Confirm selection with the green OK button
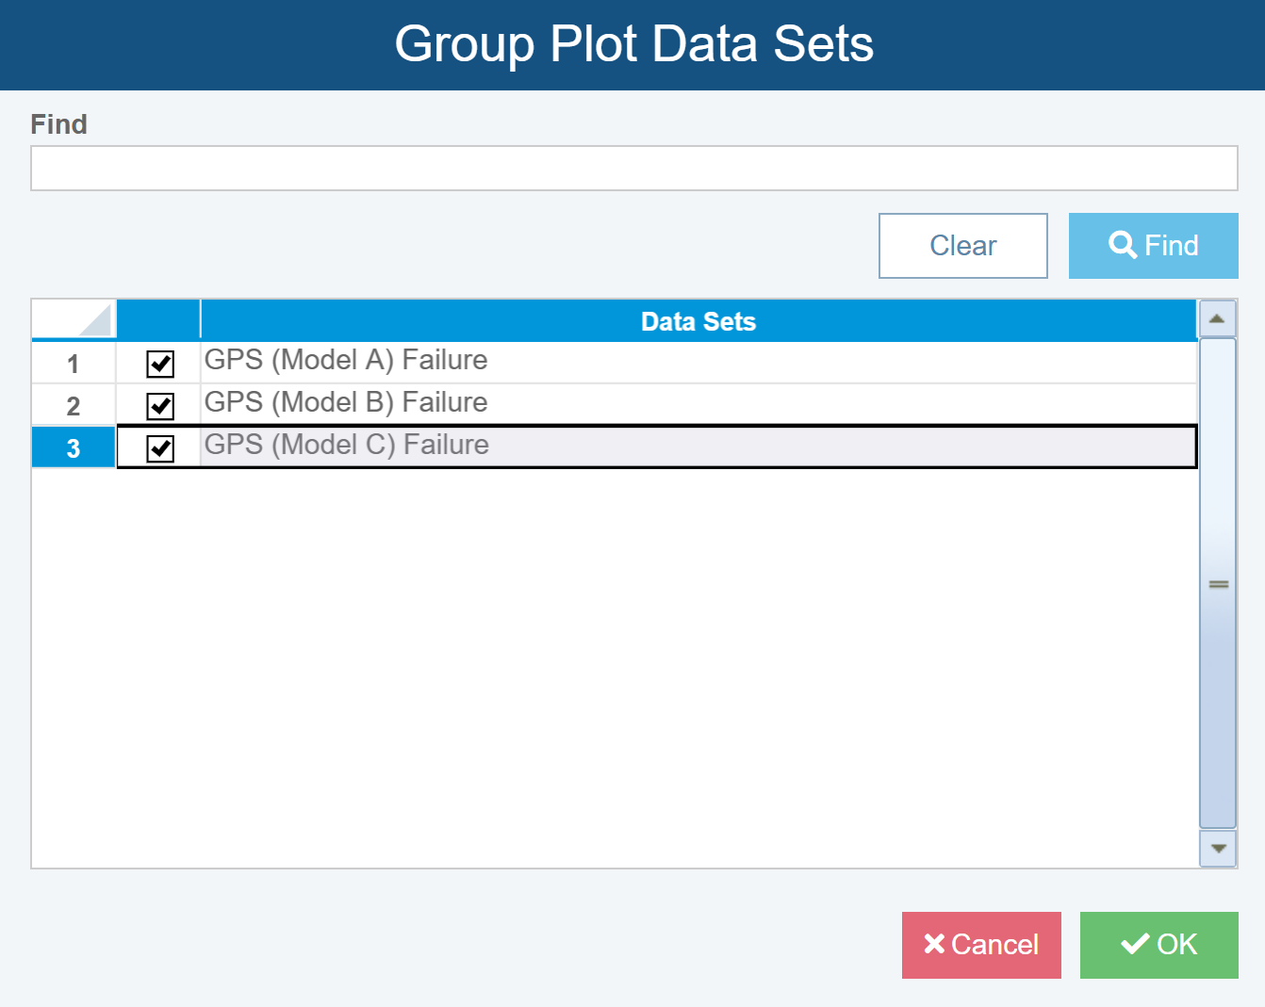This screenshot has height=1007, width=1265. (x=1158, y=945)
